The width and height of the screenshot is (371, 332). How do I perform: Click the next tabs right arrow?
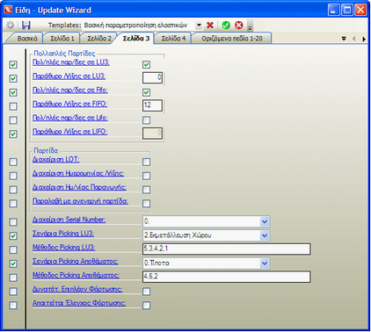click(x=364, y=39)
